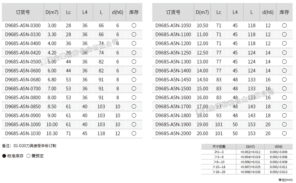Click the >10—18 size range row
Screen dimensions: 296x183
point(219,166)
